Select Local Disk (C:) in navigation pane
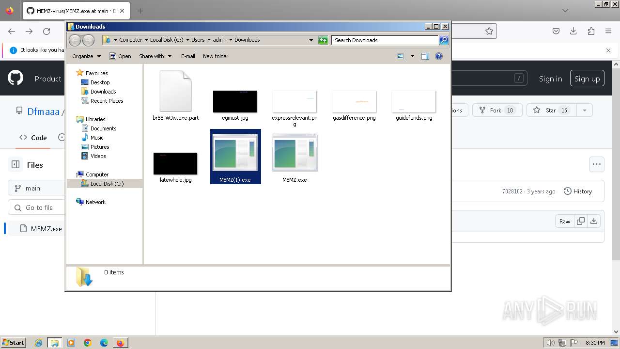 pos(107,184)
